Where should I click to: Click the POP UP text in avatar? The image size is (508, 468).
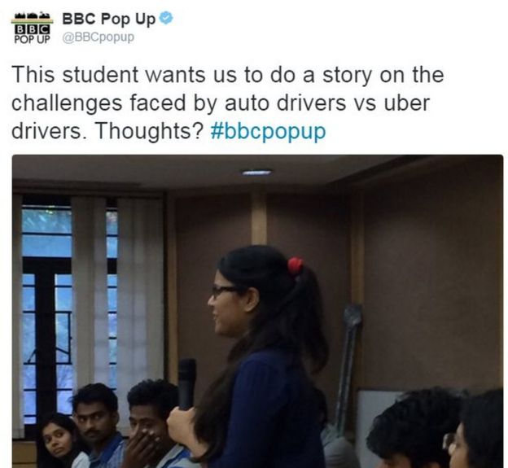(x=32, y=39)
